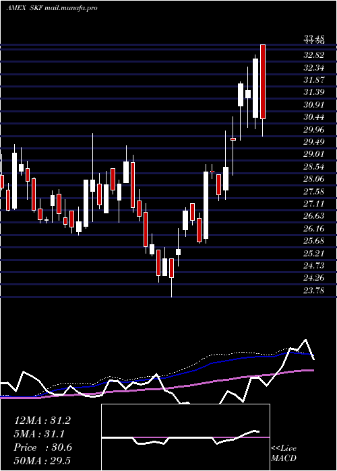
Task: Click inside the MACD inset panel
Action: [x=185, y=437]
